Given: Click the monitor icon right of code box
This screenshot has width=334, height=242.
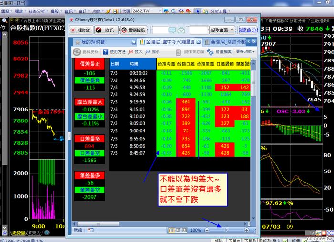Looking at the screenshot, I should tap(166, 11).
